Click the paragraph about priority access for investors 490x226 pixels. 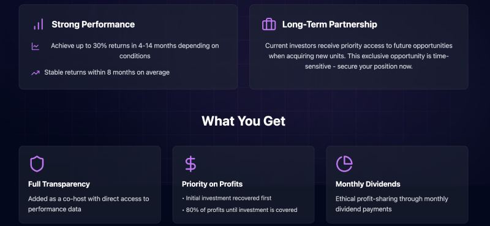tap(359, 56)
